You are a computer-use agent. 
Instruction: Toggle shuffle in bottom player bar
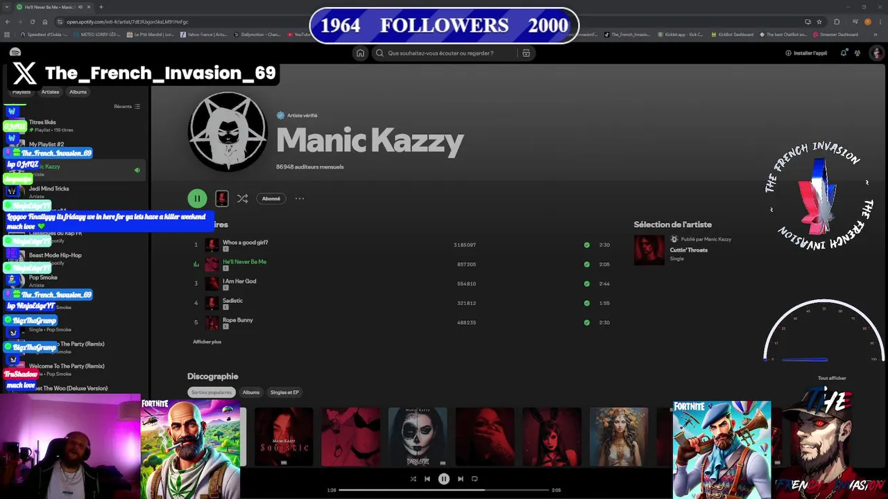pyautogui.click(x=413, y=479)
